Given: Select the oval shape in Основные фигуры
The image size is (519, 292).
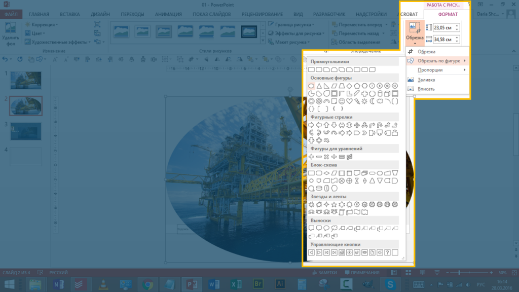Looking at the screenshot, I should click(x=312, y=86).
